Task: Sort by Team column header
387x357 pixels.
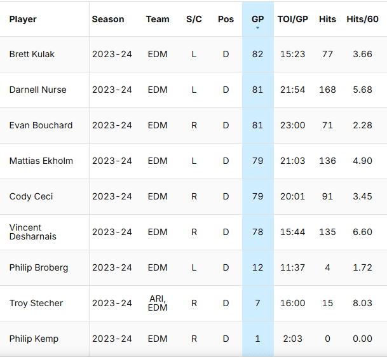Action: tap(158, 19)
